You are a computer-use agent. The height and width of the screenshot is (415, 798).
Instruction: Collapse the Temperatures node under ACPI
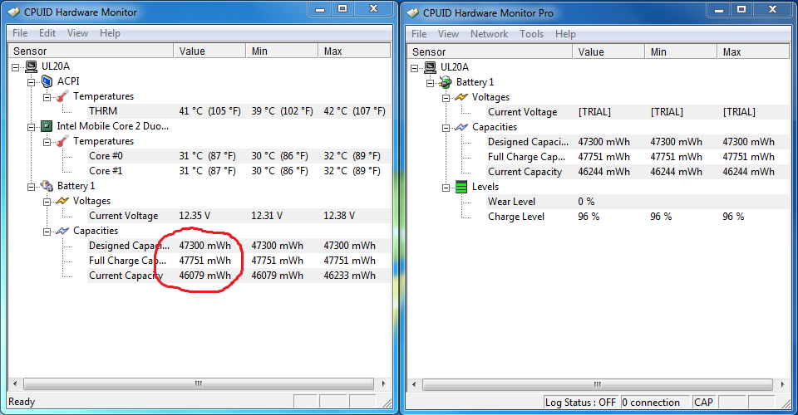(x=47, y=97)
